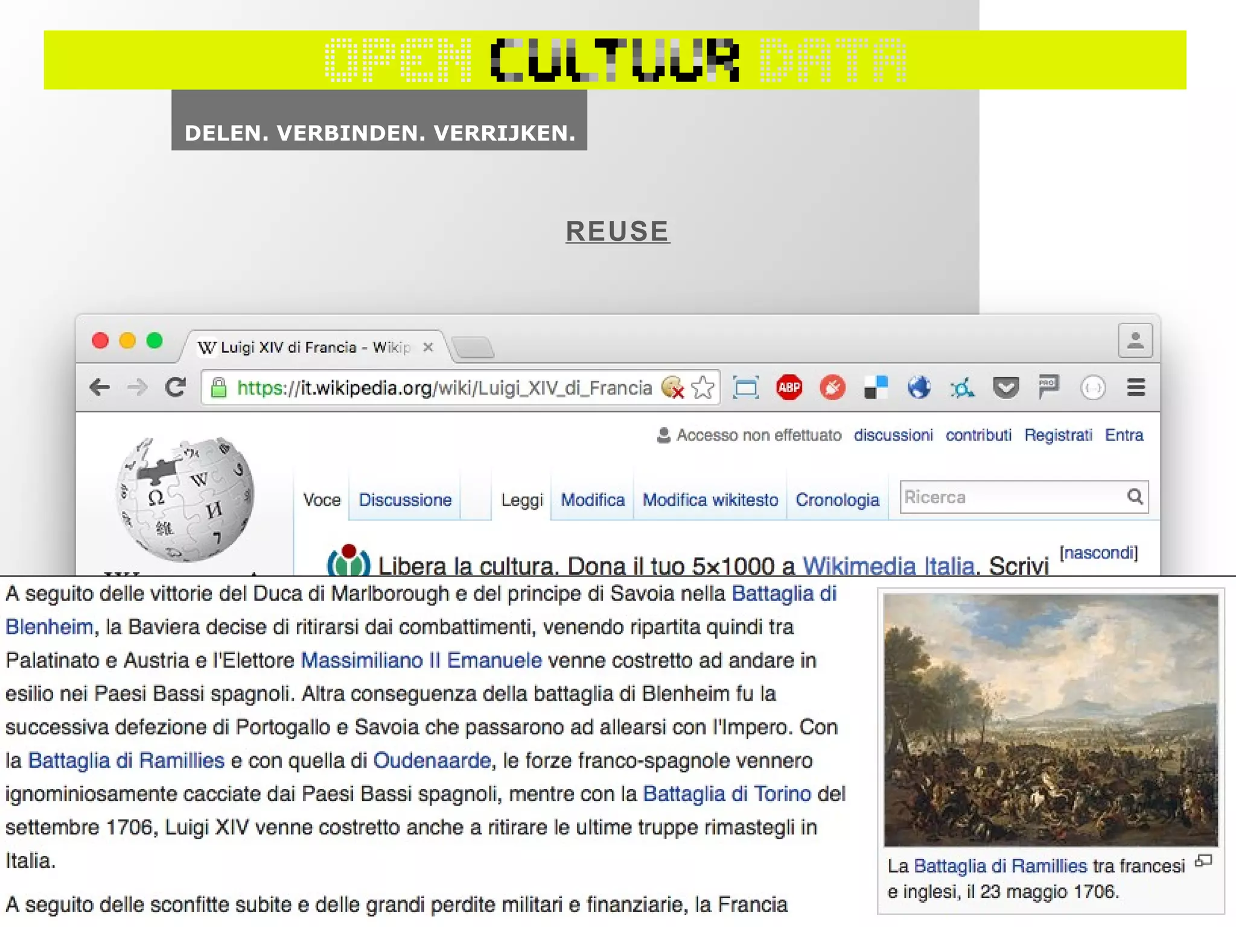Image resolution: width=1236 pixels, height=927 pixels.
Task: Open Chrome's hamburger menu
Action: point(1136,387)
